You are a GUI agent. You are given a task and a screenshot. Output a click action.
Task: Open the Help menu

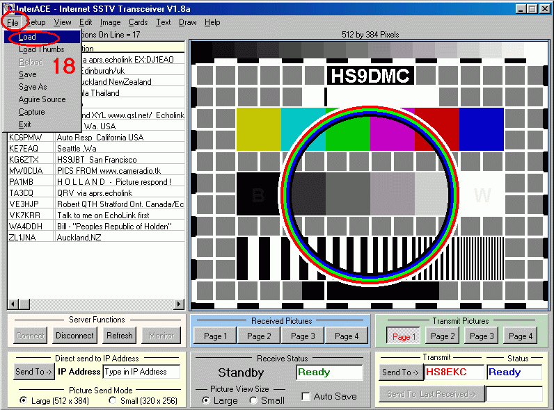[x=212, y=22]
